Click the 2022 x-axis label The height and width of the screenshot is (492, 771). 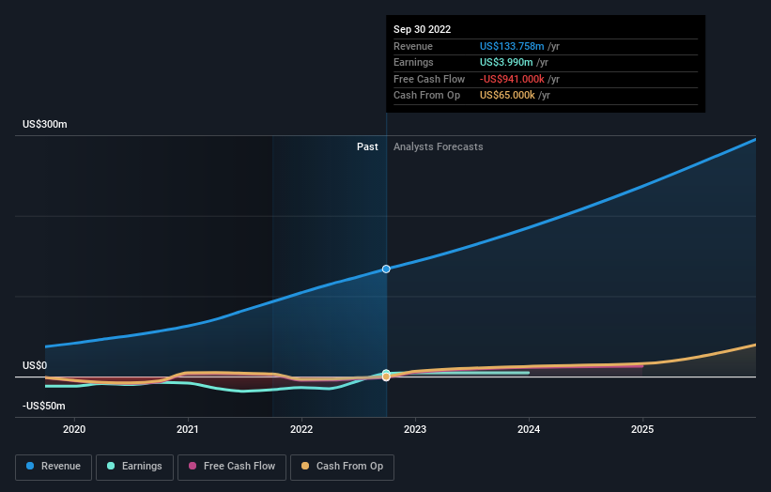[x=301, y=430]
